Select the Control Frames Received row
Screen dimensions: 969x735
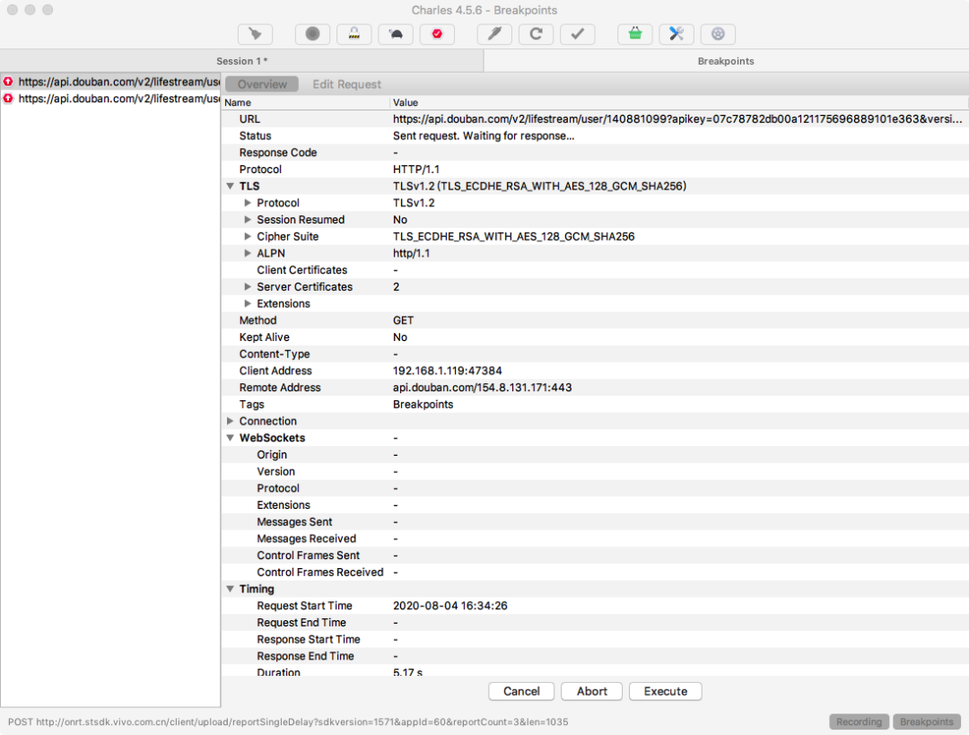595,573
